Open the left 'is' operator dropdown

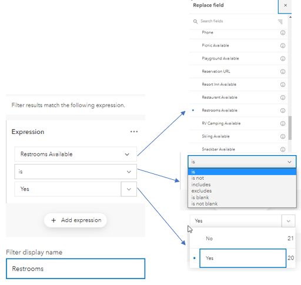[75, 172]
